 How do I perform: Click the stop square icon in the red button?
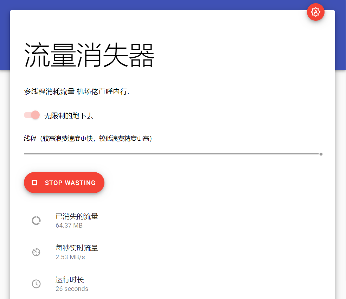point(34,183)
